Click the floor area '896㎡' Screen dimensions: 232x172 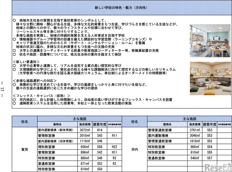(85, 152)
